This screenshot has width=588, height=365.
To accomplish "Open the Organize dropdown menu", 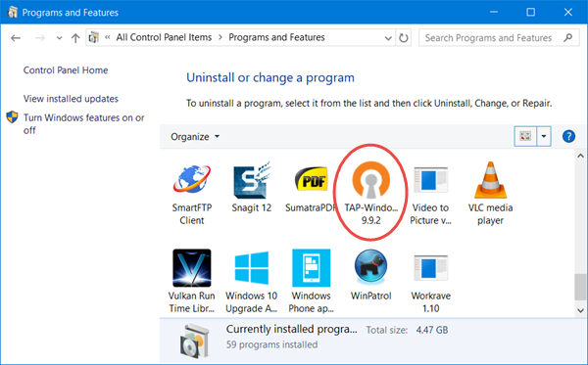I will pyautogui.click(x=195, y=137).
